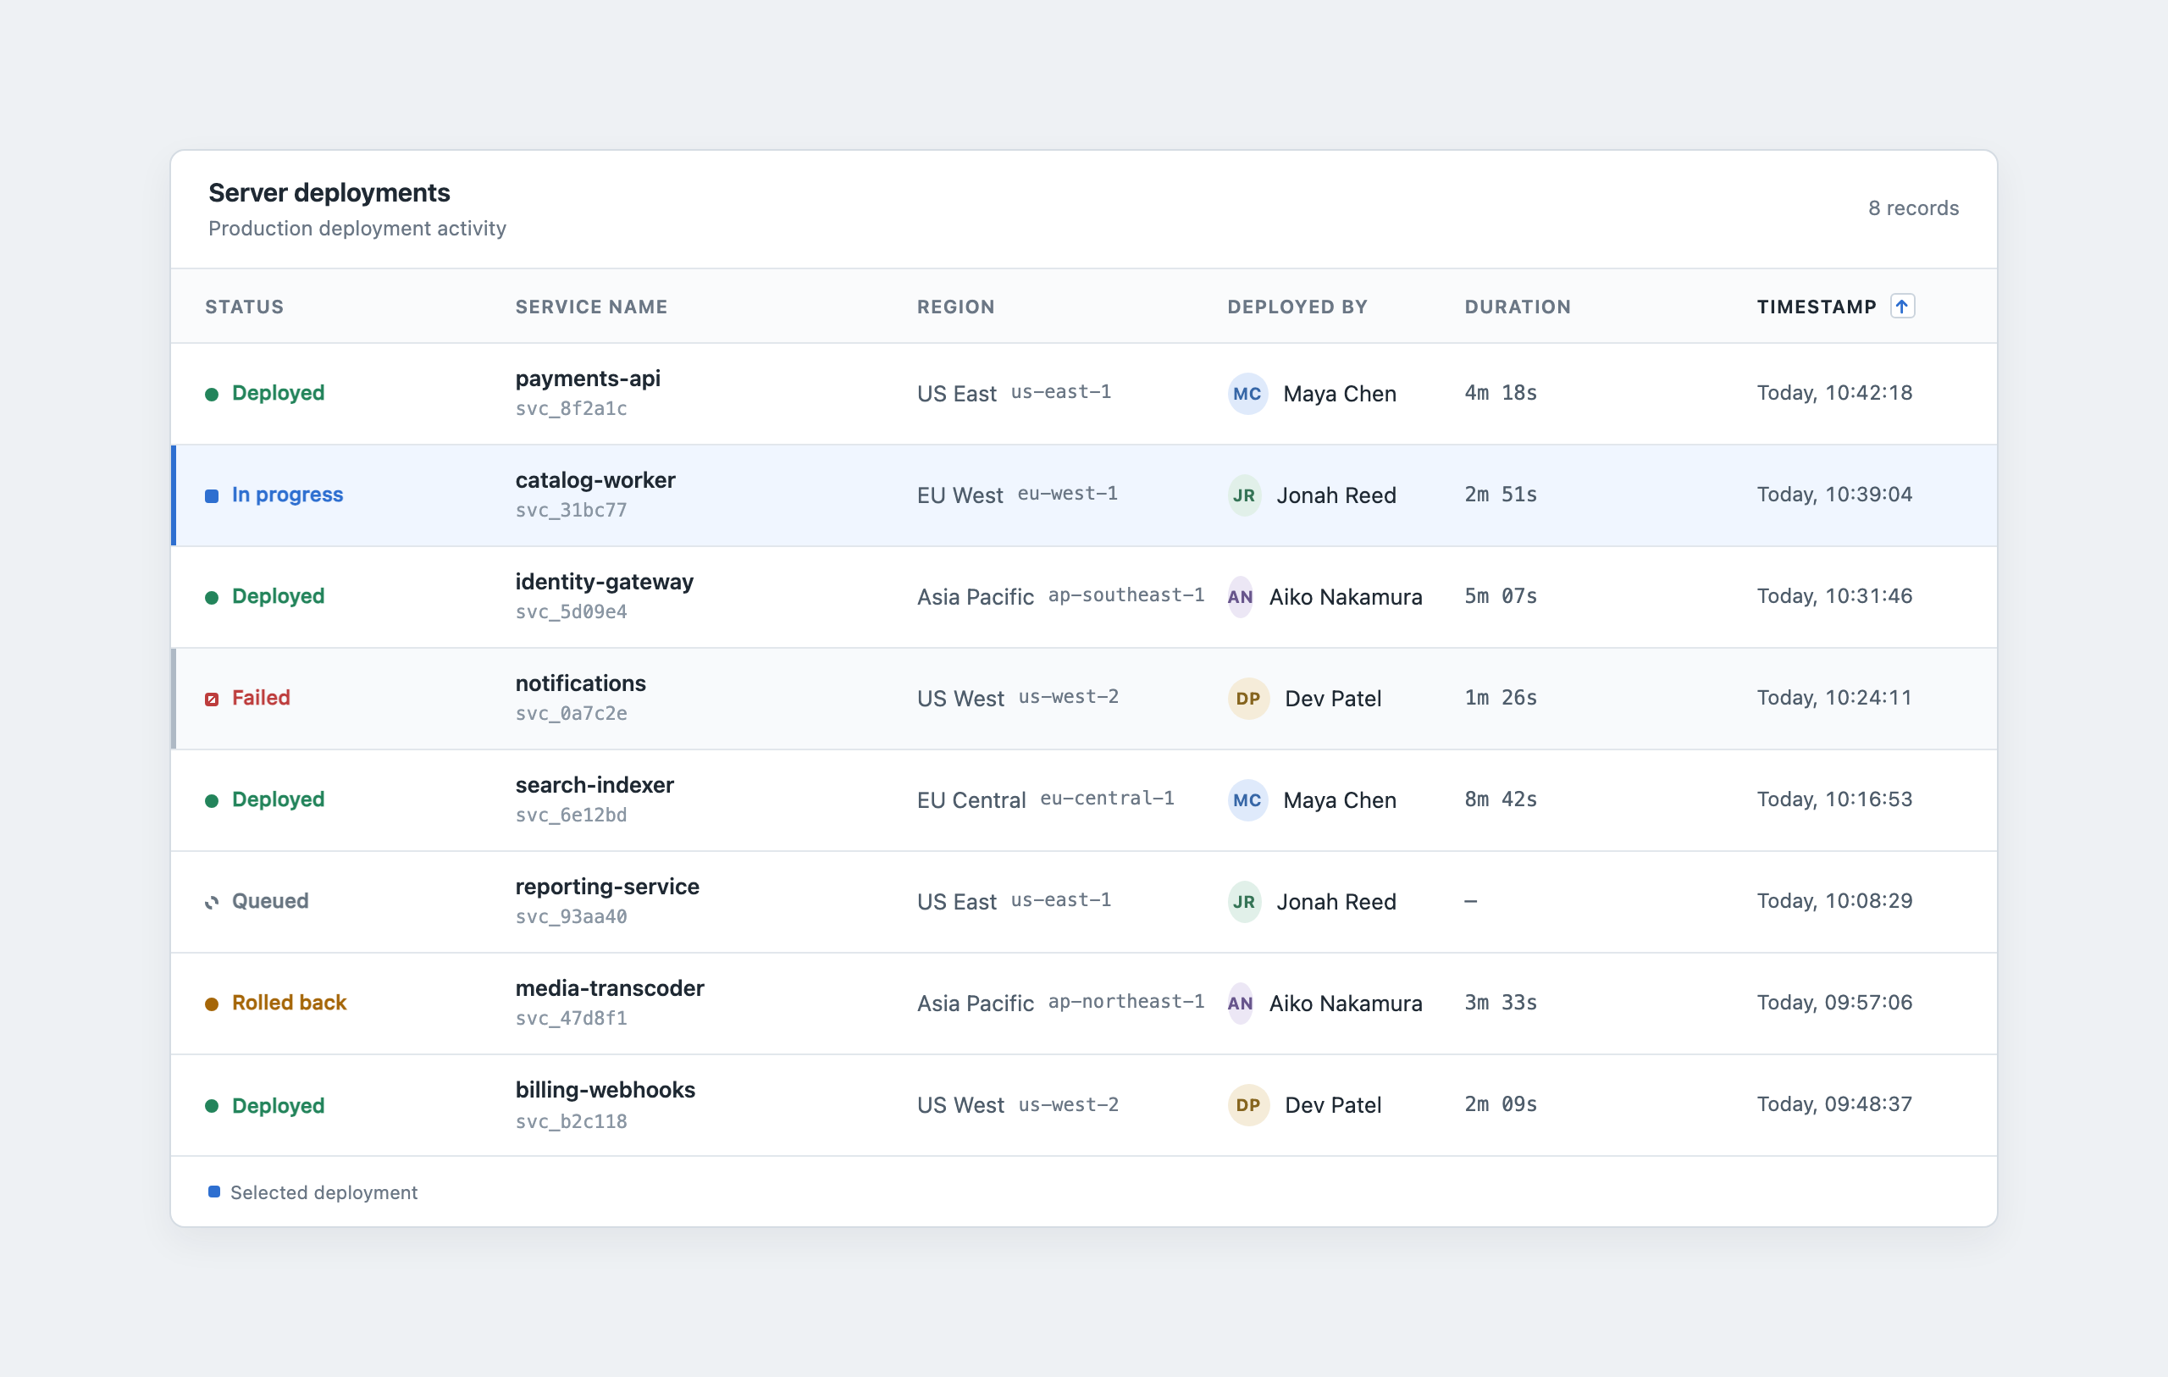Click the Deployed By column header
This screenshot has width=2168, height=1377.
[1297, 307]
